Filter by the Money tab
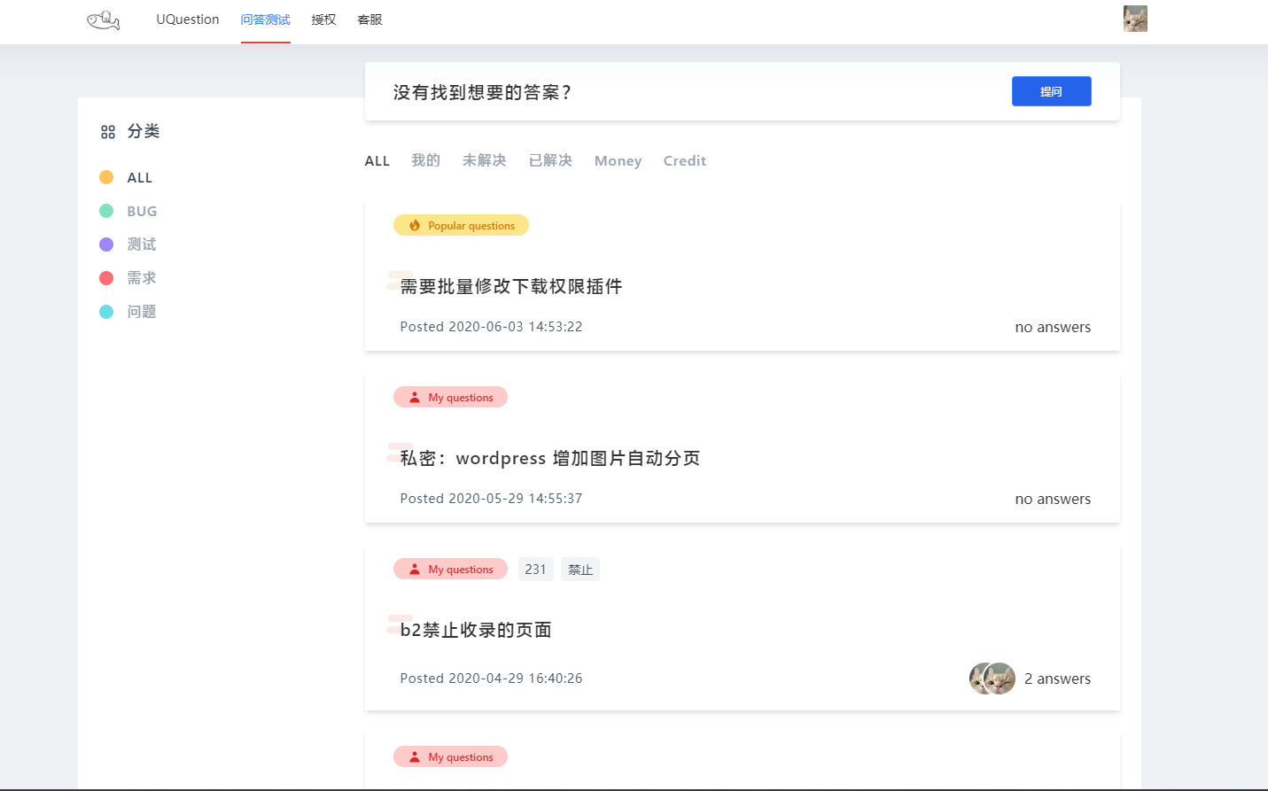 pos(618,160)
